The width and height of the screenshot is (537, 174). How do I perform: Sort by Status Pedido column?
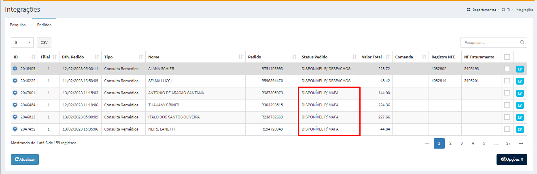355,57
